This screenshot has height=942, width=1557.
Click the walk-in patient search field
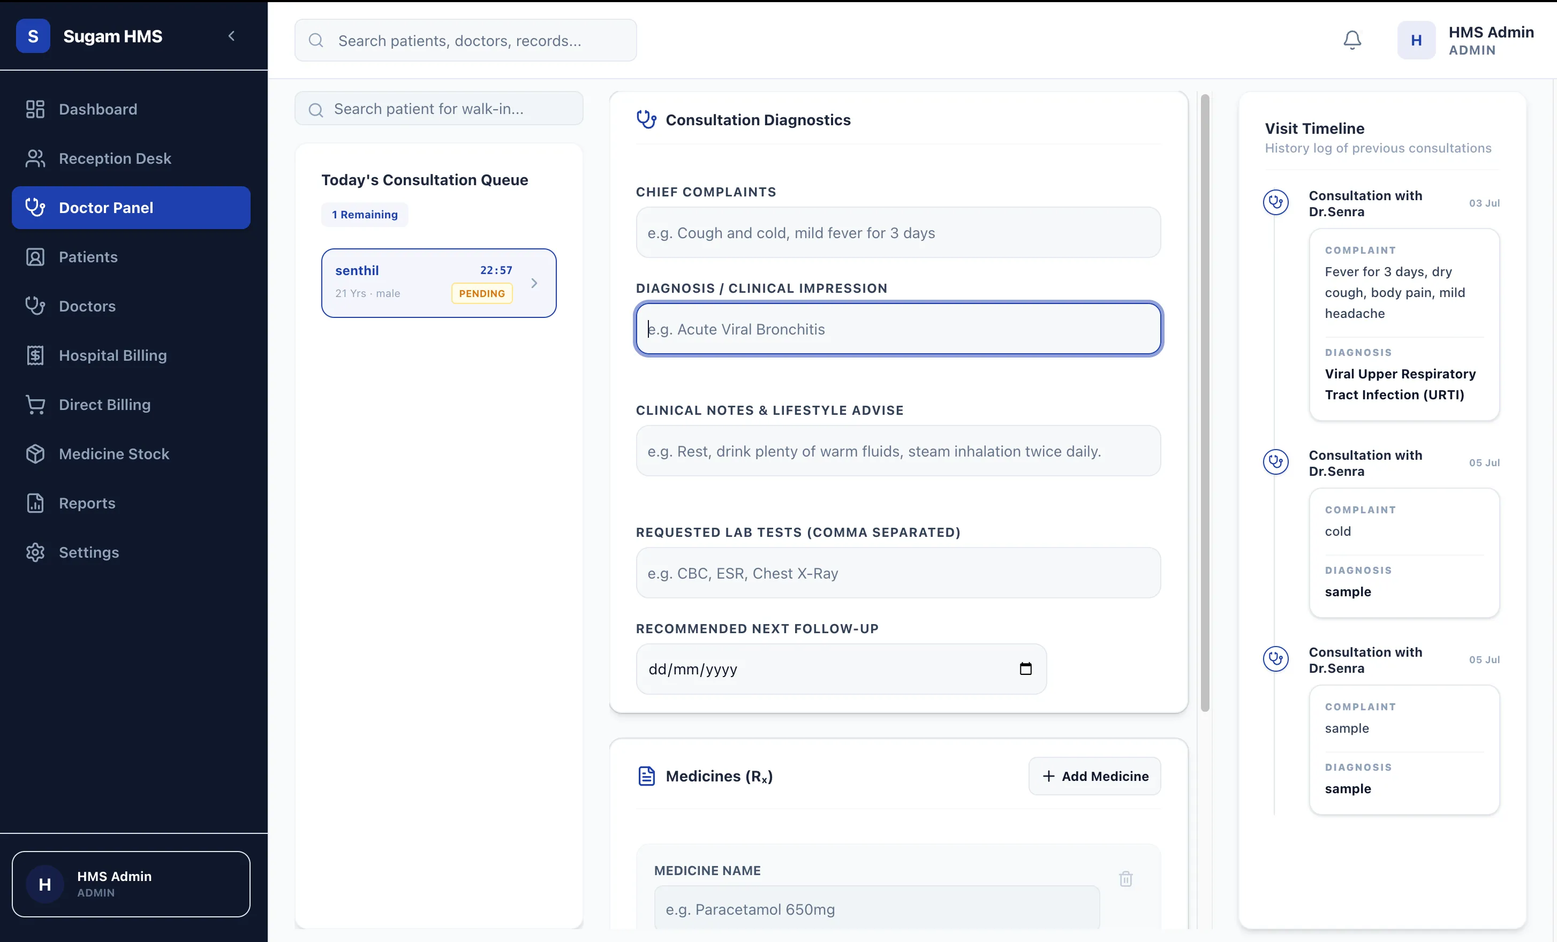coord(439,109)
